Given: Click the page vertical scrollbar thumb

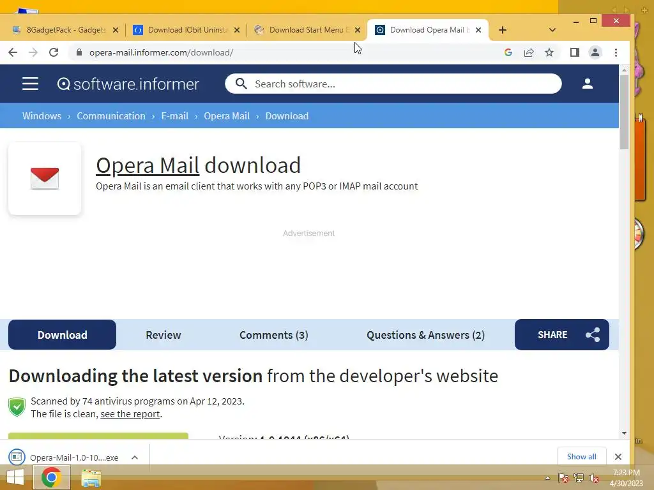Looking at the screenshot, I should pyautogui.click(x=624, y=112).
